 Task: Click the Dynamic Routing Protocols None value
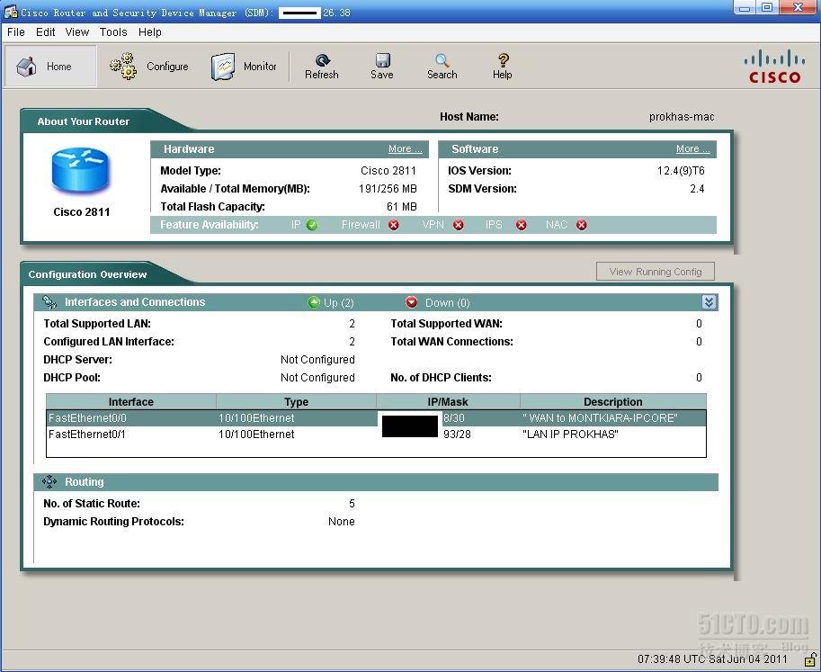(x=342, y=521)
